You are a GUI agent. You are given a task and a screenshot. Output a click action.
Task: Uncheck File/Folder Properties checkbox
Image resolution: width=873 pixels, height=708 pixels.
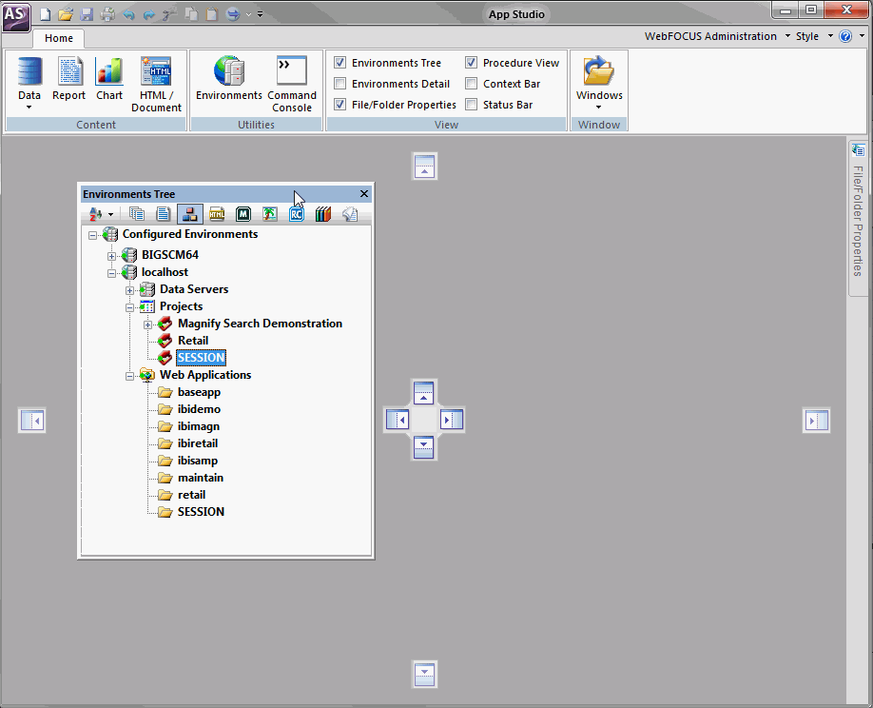[x=340, y=104]
